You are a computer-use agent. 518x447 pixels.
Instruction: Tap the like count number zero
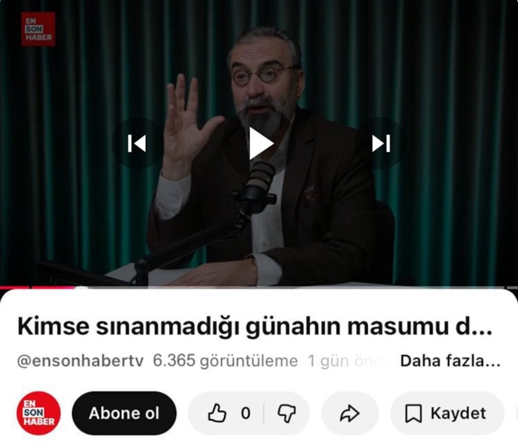(x=245, y=413)
